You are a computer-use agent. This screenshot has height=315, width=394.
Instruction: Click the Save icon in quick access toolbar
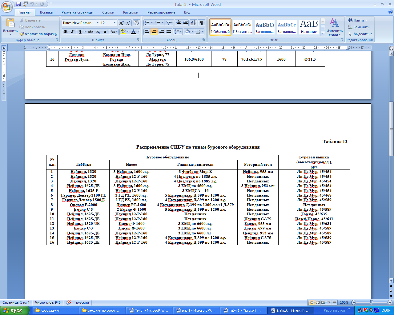(x=18, y=4)
